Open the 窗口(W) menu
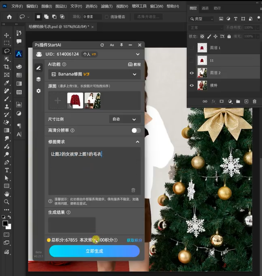The height and width of the screenshot is (276, 262). click(x=157, y=6)
